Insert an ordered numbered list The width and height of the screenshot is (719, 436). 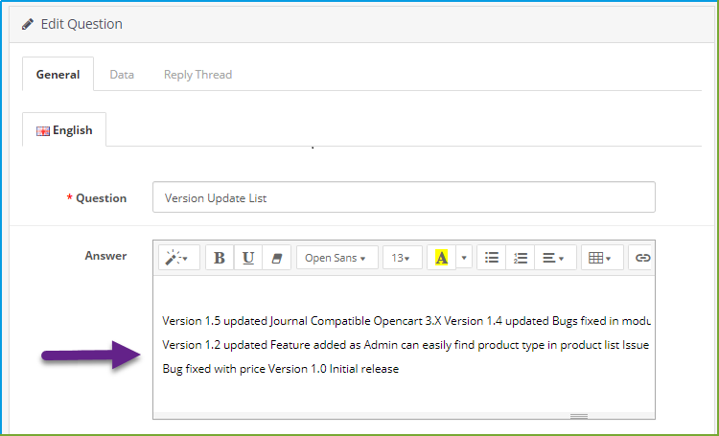[x=520, y=258]
